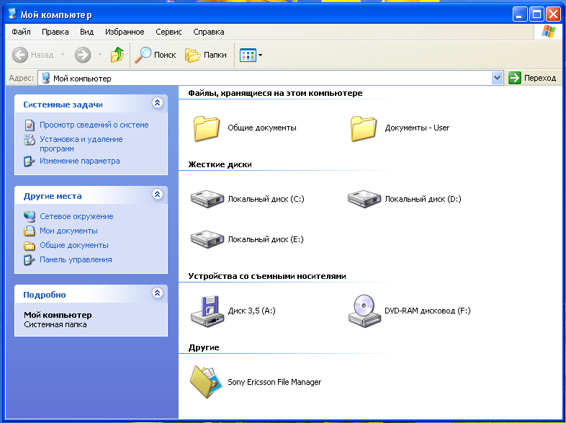Click the Подробно panel title

(45, 295)
